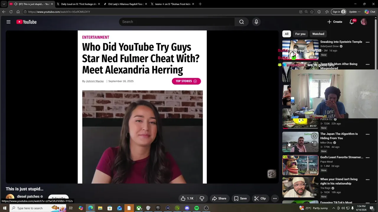This screenshot has height=212, width=378.
Task: Open options for The Japan Algorithm video
Action: click(x=368, y=134)
